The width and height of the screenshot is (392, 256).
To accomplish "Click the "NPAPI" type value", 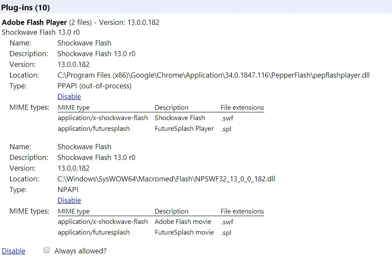I will (x=68, y=190).
